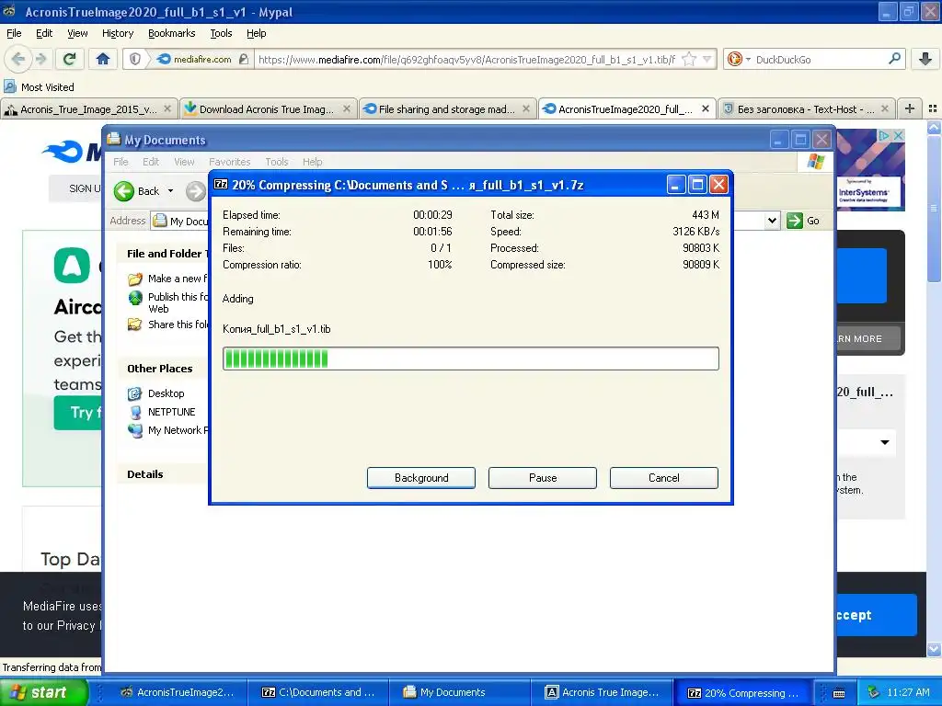This screenshot has width=942, height=706.
Task: Open the browser downloads arrow
Action: [925, 59]
